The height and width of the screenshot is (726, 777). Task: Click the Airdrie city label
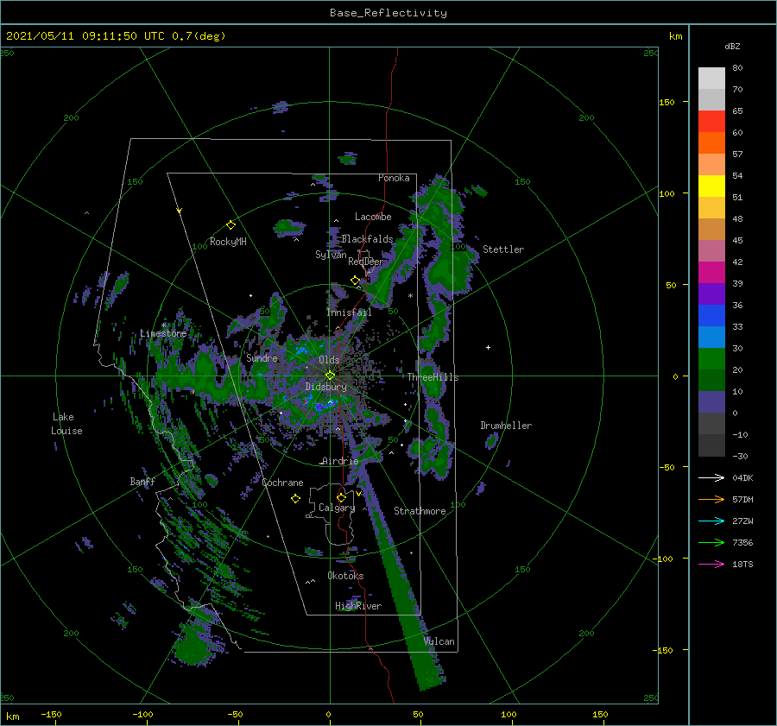[340, 461]
